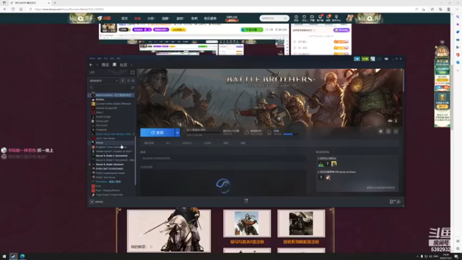
Task: Go forward with Steam's forward arrow
Action: coord(96,65)
